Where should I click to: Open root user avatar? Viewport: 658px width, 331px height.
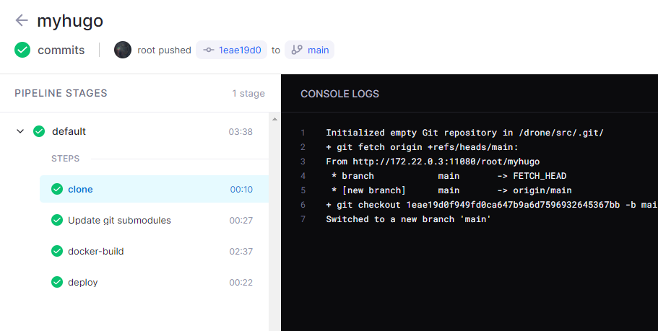pos(123,50)
